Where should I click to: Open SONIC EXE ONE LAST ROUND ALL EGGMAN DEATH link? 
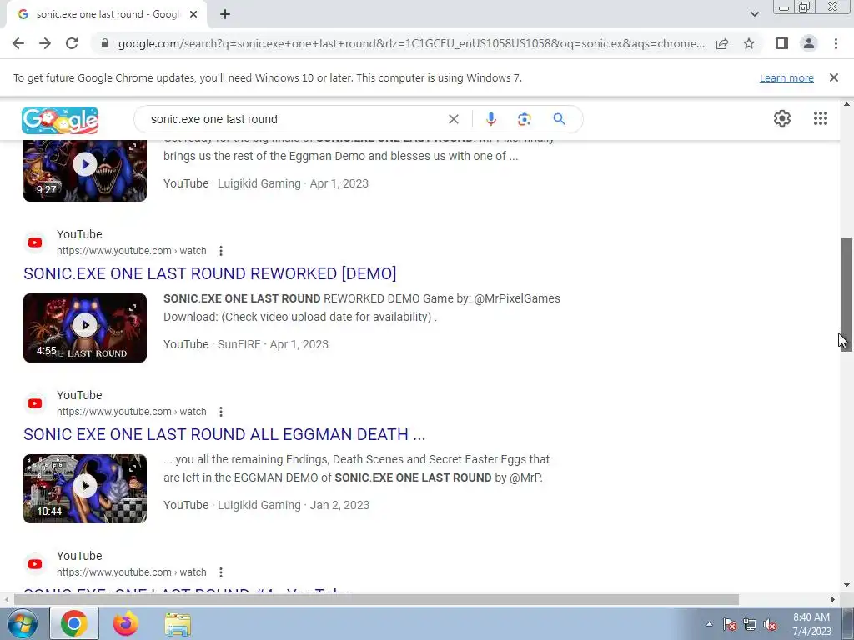coord(224,434)
